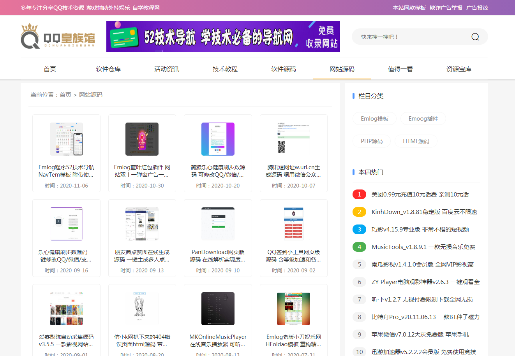Open Emlog程序52技术导航 thumbnail image

pyautogui.click(x=66, y=139)
